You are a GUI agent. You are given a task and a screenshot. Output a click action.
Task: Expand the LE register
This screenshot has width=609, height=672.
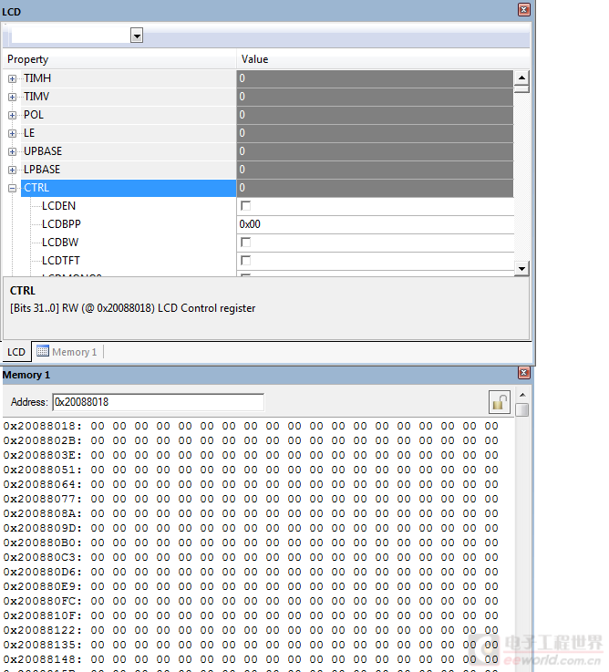[x=13, y=133]
